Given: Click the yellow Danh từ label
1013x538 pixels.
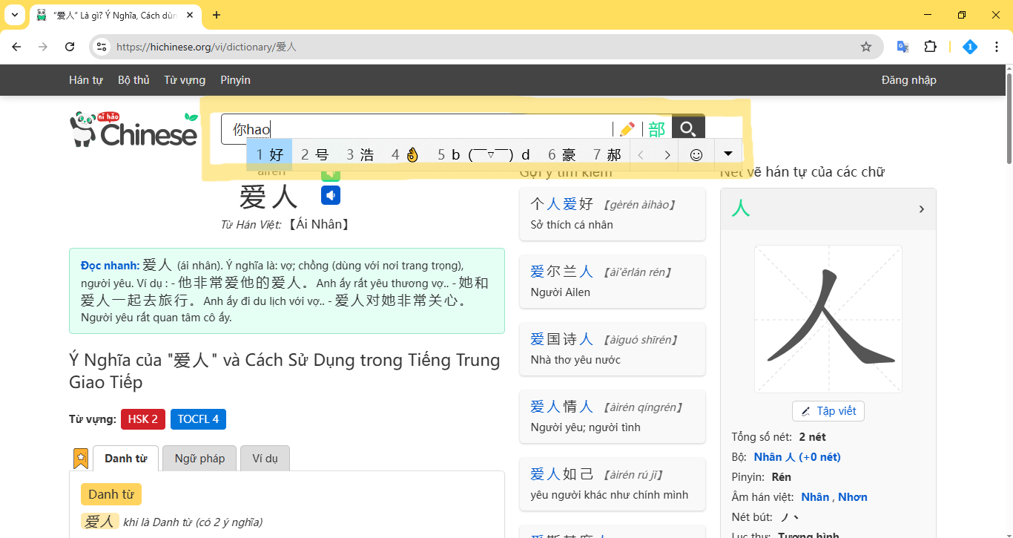Looking at the screenshot, I should (x=111, y=494).
